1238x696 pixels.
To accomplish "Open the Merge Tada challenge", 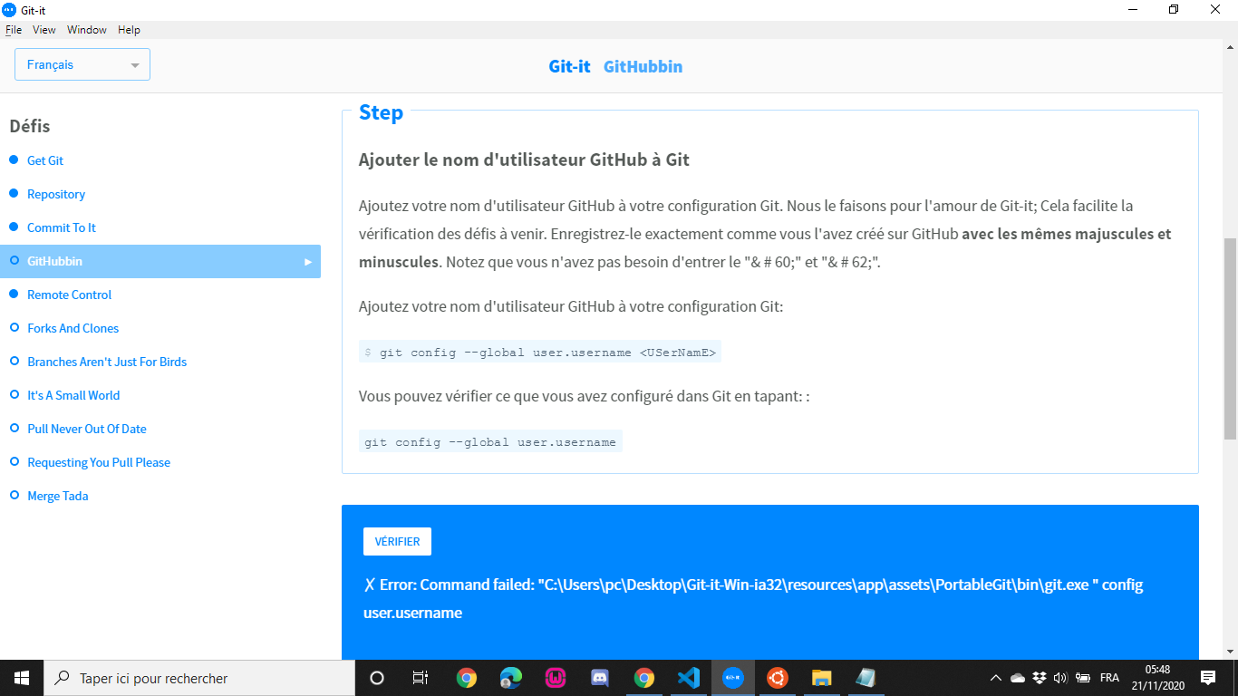I will coord(58,496).
